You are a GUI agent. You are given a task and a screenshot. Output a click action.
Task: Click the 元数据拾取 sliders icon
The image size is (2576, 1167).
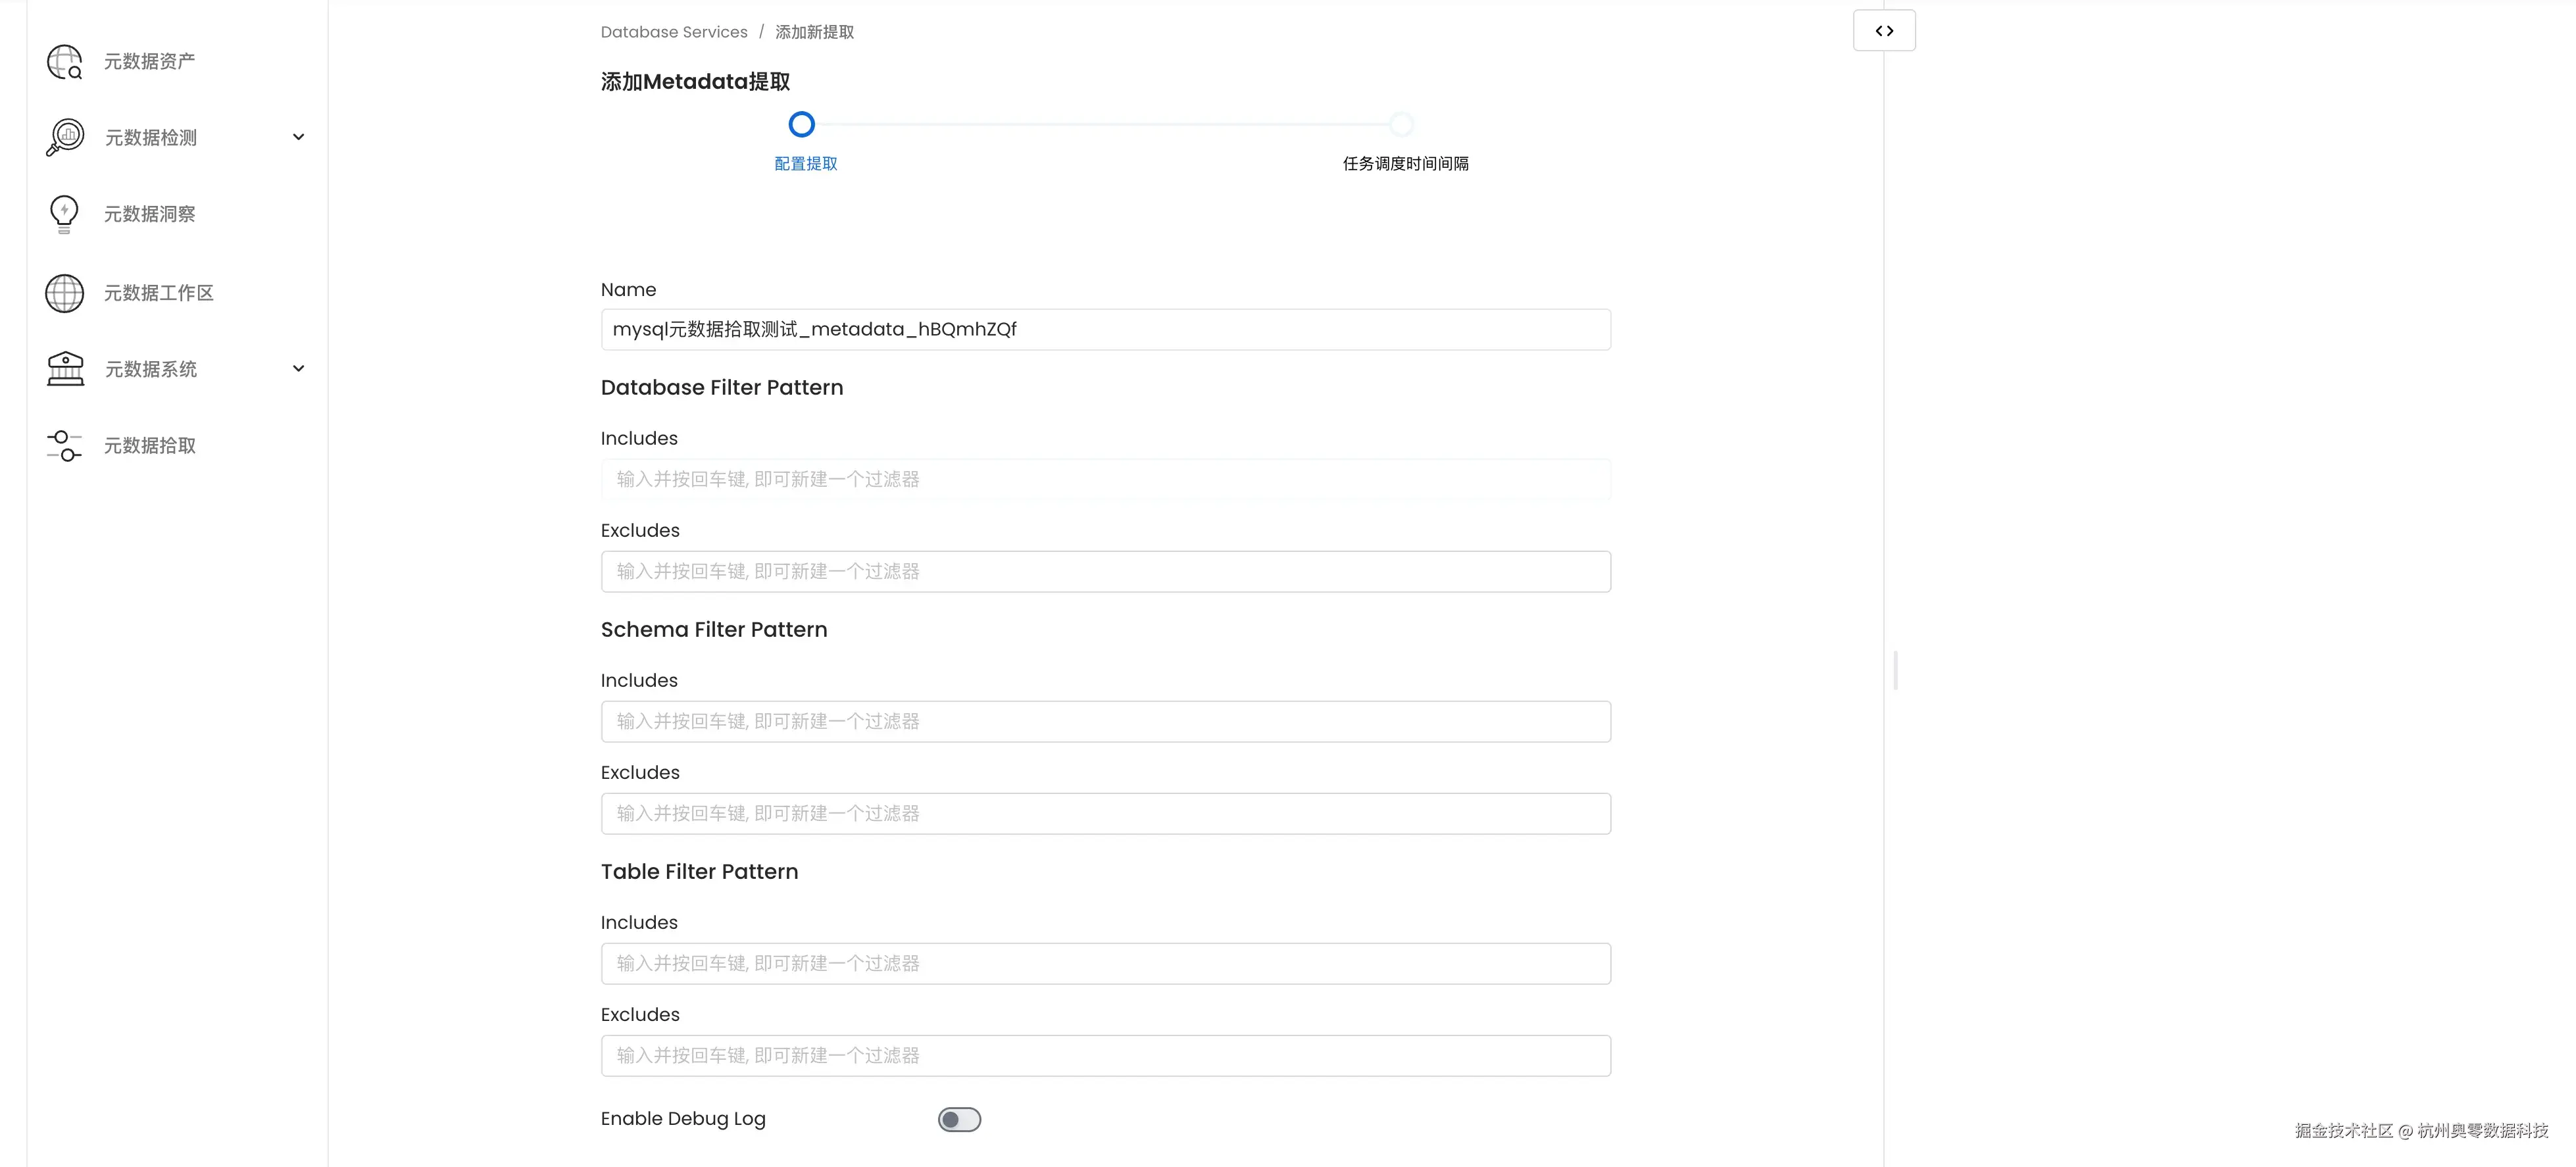[64, 446]
